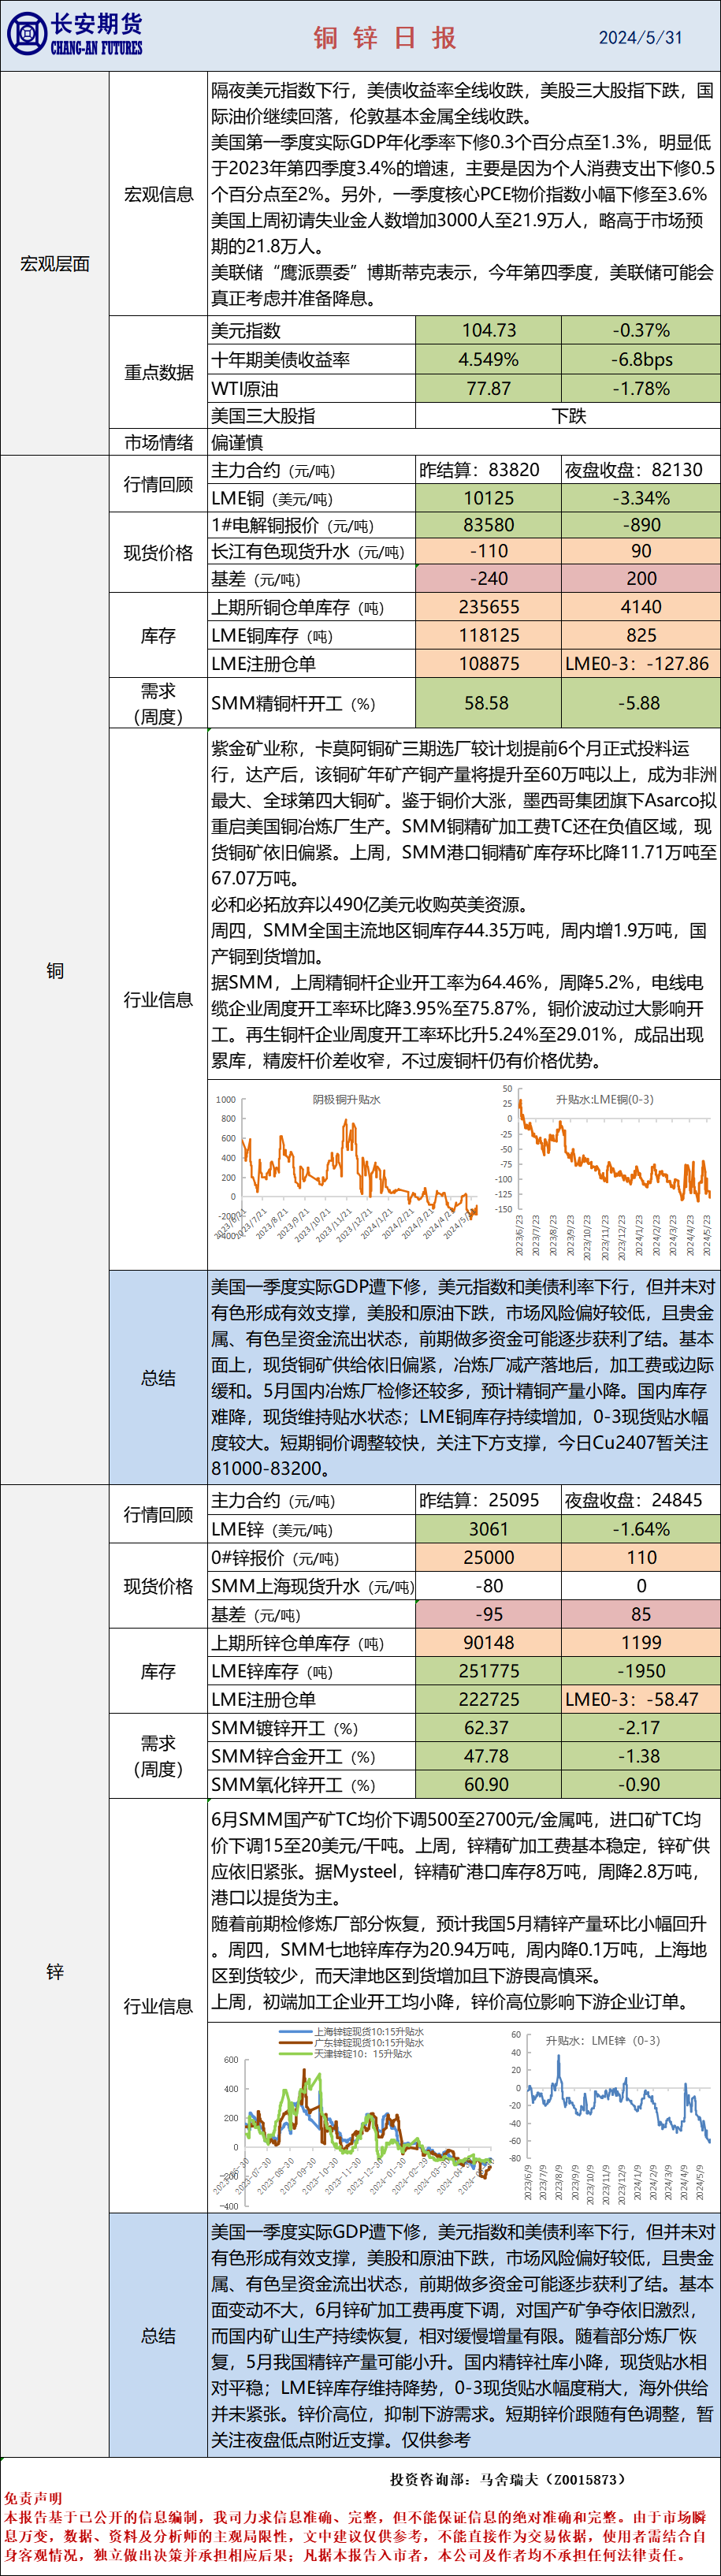Viewport: 721px width, 2576px height.
Task: Select the LME铜 price 10125
Action: coord(488,498)
